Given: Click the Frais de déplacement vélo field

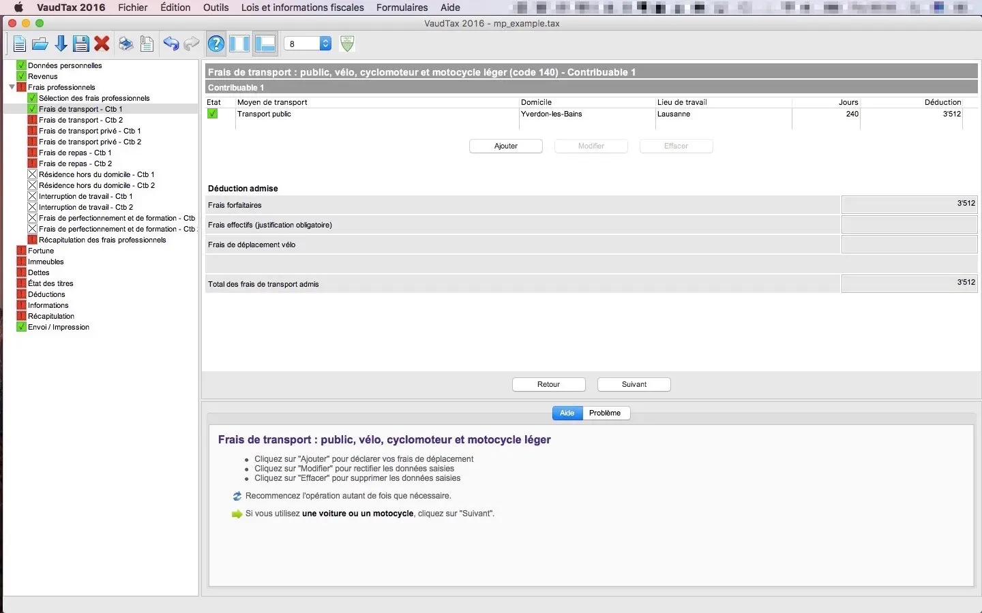Looking at the screenshot, I should click(910, 245).
